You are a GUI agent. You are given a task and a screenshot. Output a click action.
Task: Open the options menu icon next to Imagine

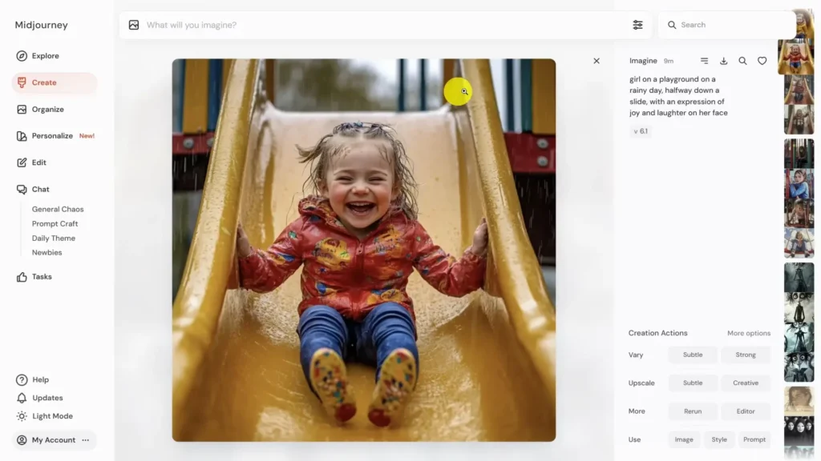[704, 61]
